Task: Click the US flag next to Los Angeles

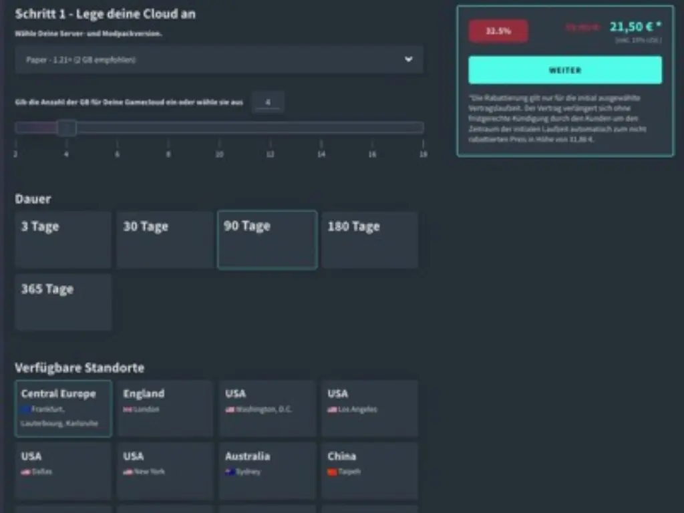Action: (332, 409)
